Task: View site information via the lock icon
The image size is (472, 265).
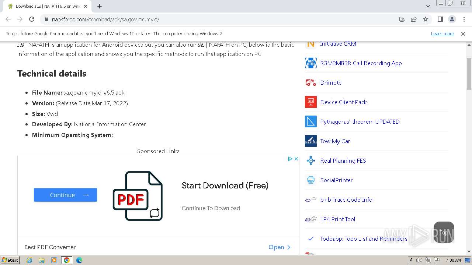Action: click(46, 19)
